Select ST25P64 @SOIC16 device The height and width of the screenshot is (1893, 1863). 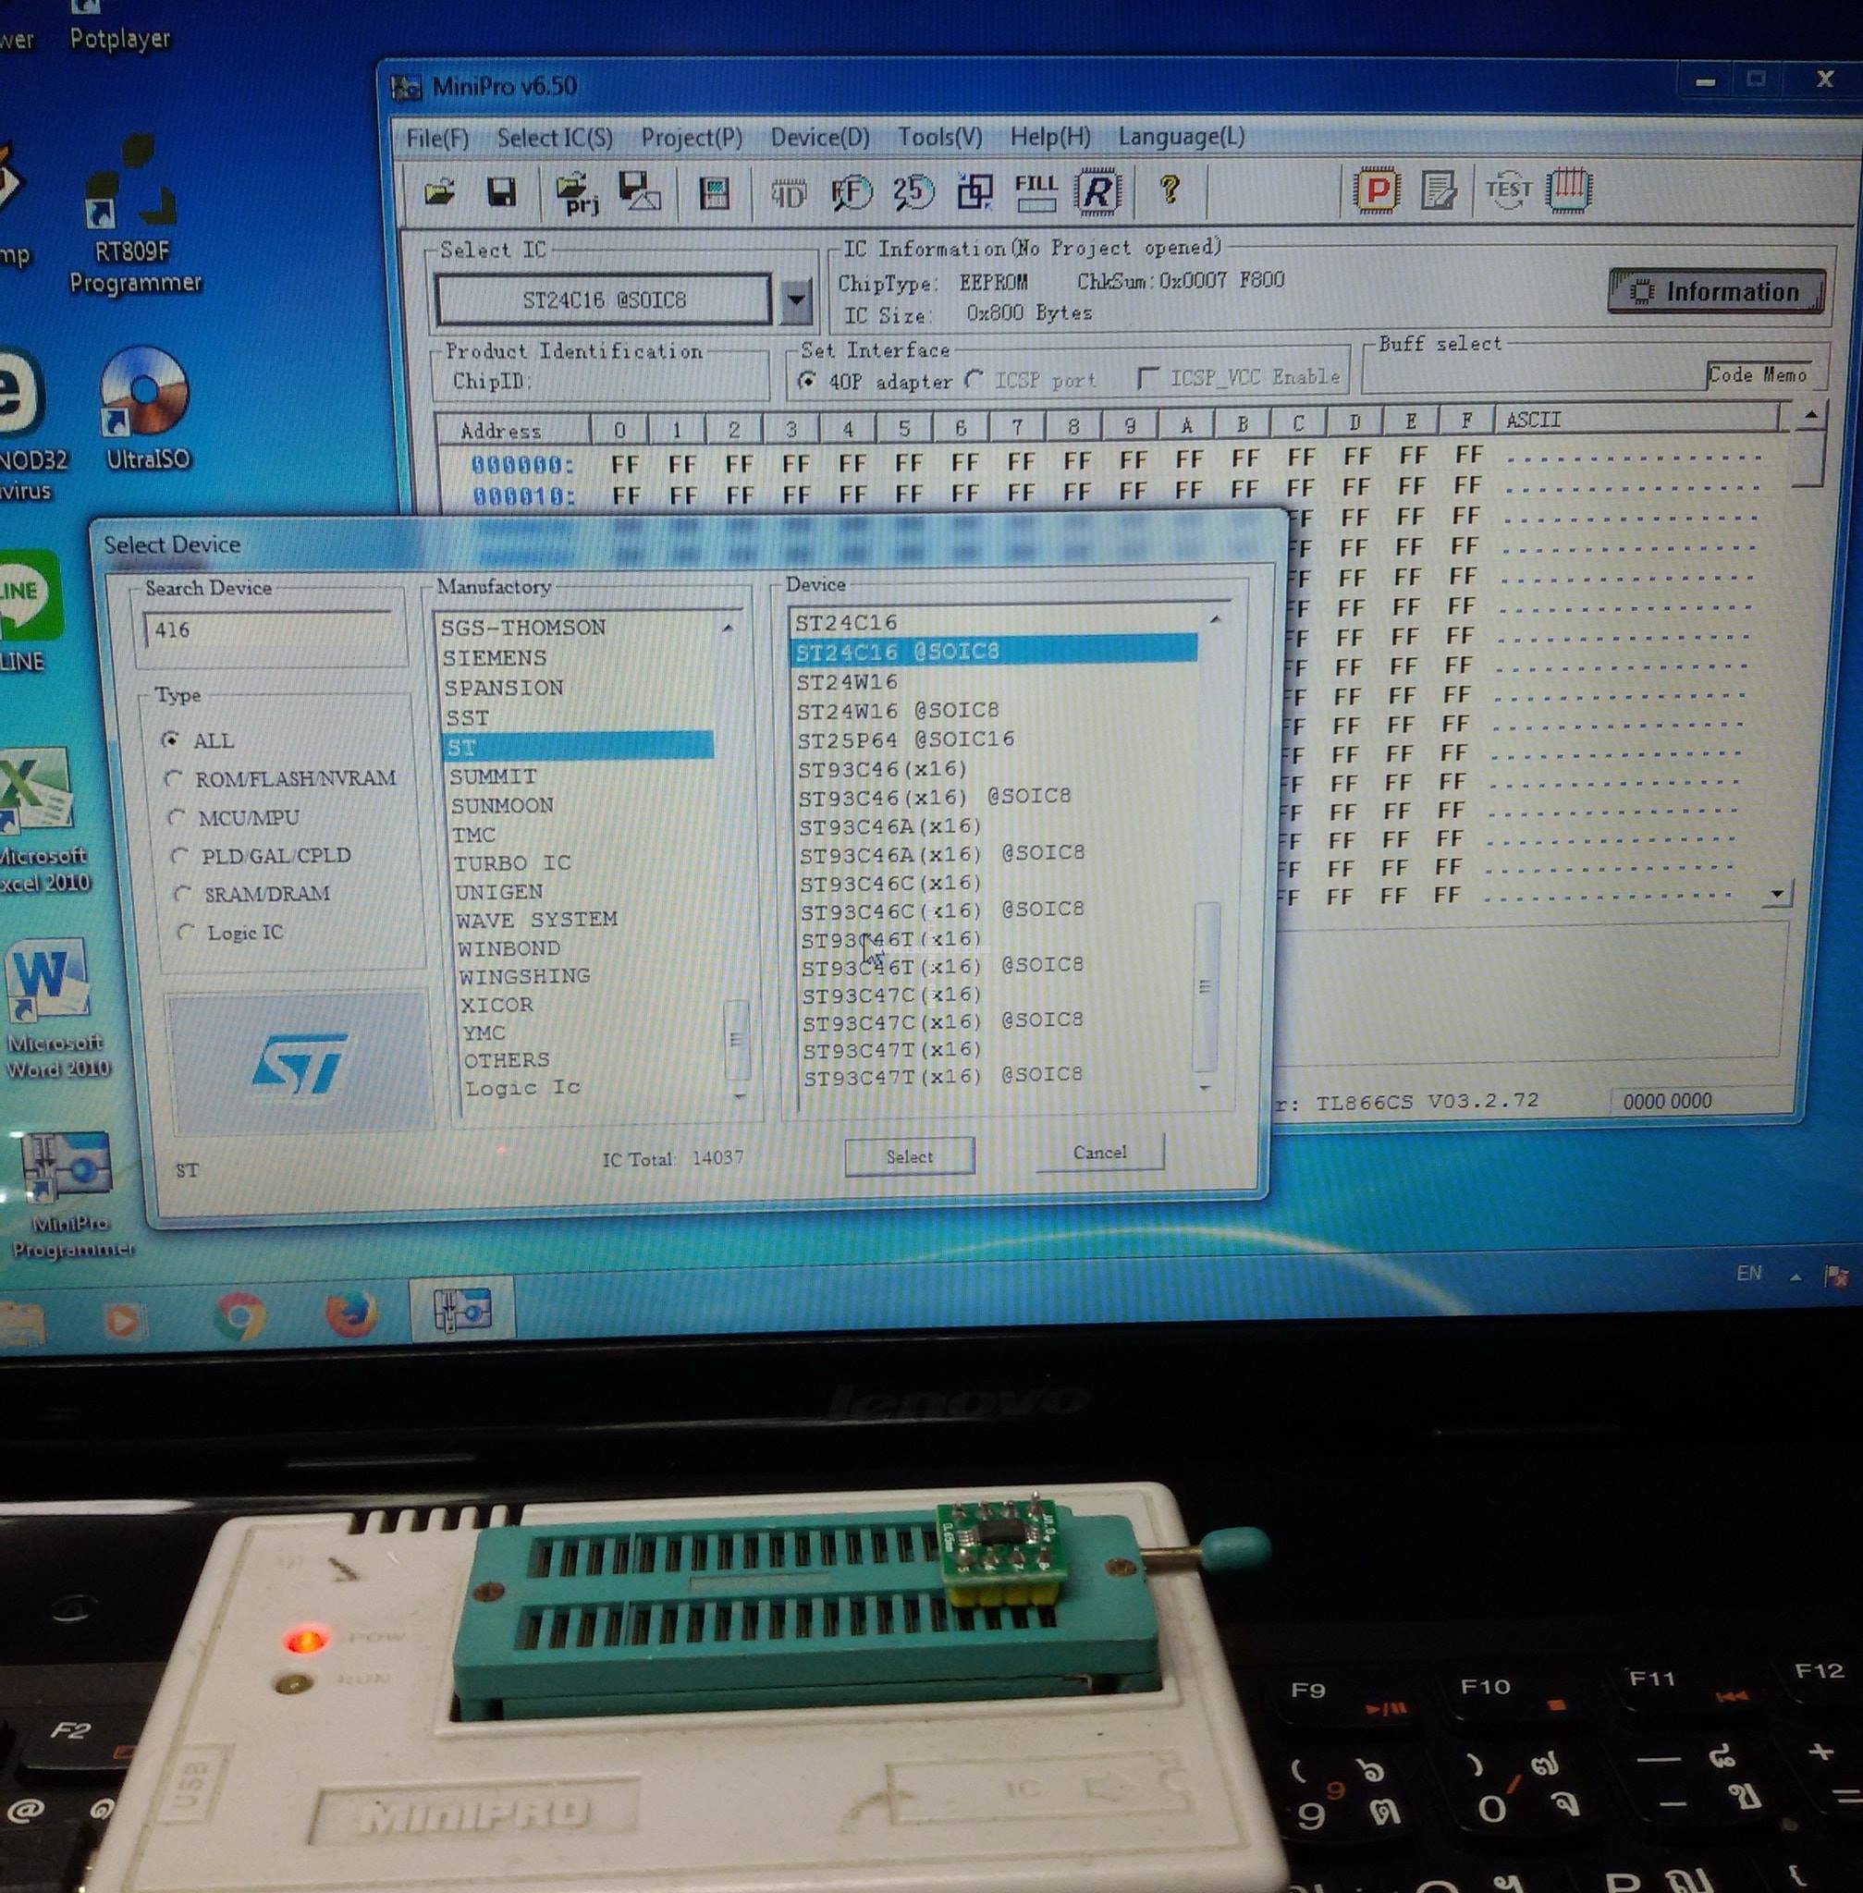tap(906, 739)
